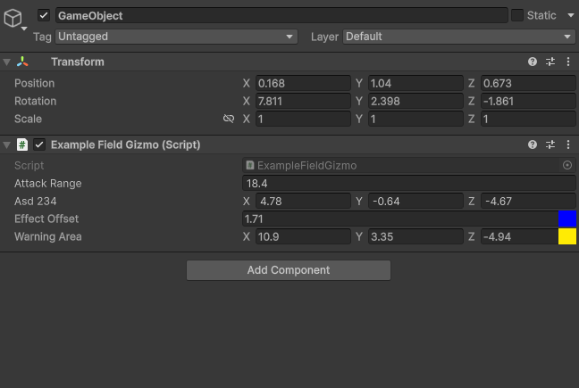Viewport: 579px width, 388px height.
Task: Enable the Static checkbox
Action: point(517,15)
